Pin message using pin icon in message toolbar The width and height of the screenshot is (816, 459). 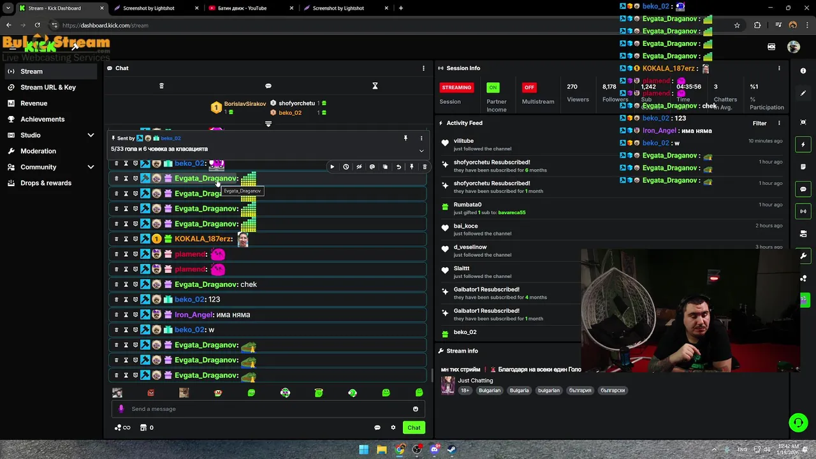coord(412,167)
